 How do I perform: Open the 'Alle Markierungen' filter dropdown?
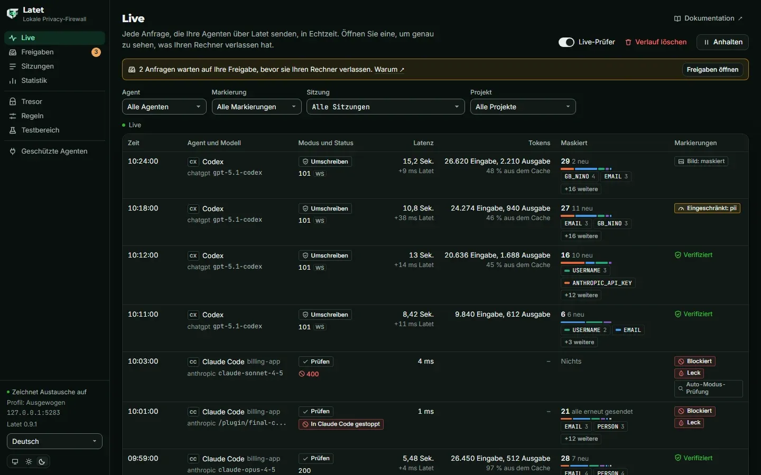click(257, 107)
